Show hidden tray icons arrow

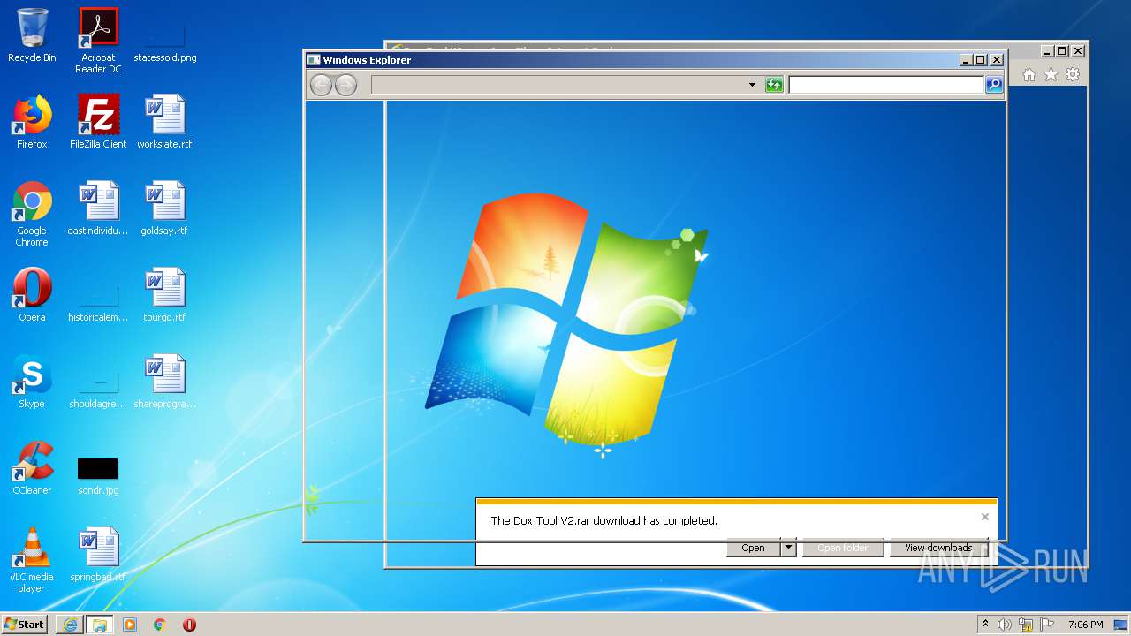click(x=985, y=624)
